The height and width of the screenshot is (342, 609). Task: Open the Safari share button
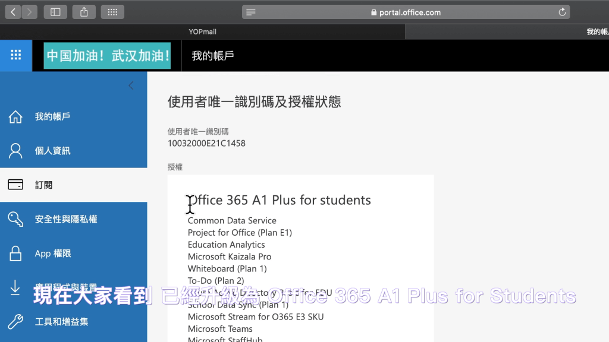pos(84,12)
